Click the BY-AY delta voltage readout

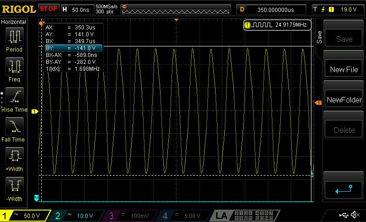[x=73, y=62]
